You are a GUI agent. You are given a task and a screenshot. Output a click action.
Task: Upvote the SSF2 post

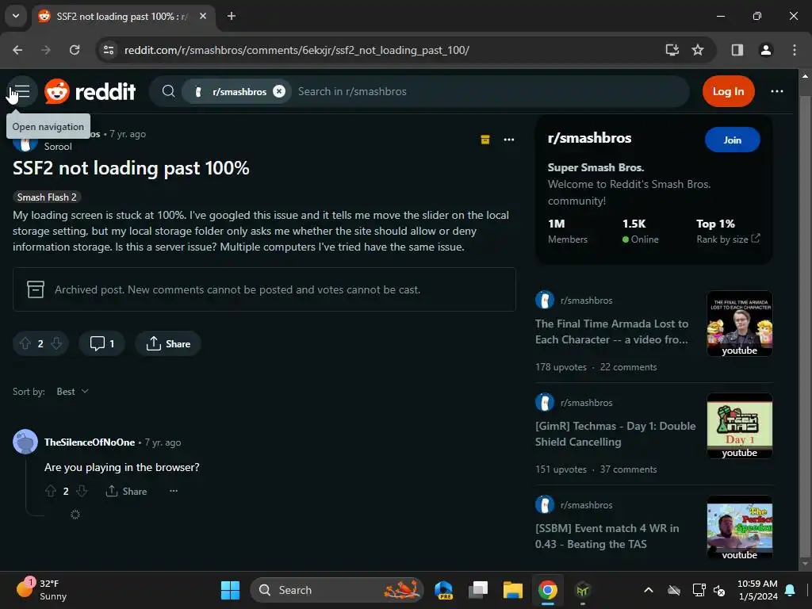pyautogui.click(x=25, y=343)
